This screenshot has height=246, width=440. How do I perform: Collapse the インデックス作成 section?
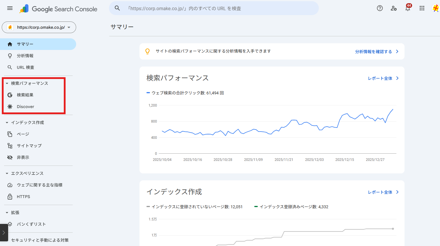7,123
